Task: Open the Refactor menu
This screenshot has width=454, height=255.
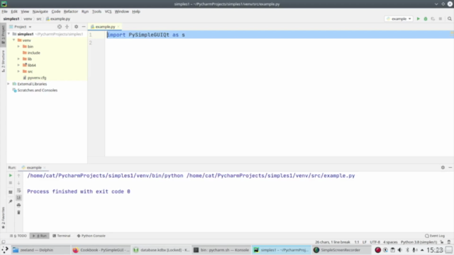Action: coord(71,11)
